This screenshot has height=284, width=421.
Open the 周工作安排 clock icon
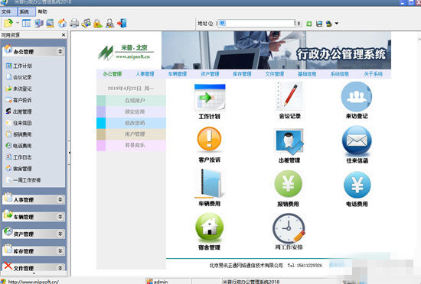coord(289,228)
